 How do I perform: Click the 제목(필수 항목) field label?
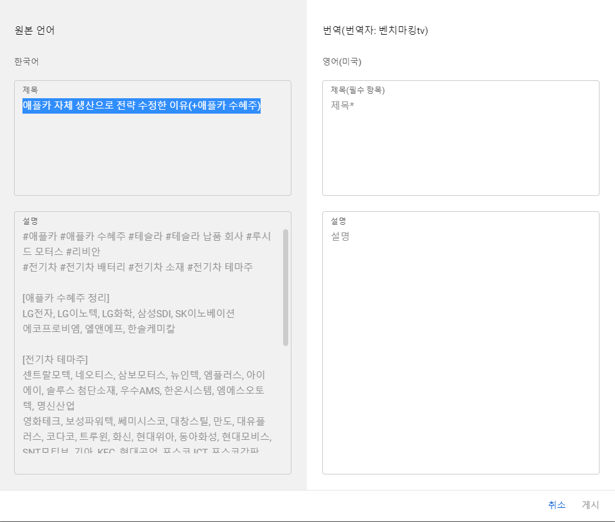(358, 90)
